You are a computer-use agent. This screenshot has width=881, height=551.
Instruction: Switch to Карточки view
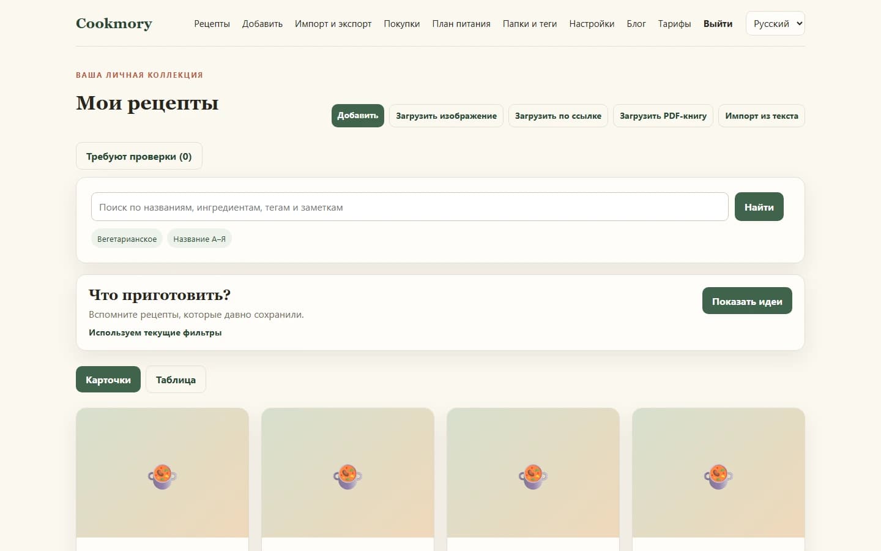coord(108,380)
